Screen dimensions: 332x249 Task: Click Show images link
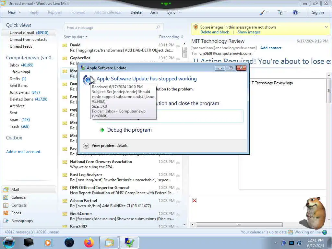249,32
